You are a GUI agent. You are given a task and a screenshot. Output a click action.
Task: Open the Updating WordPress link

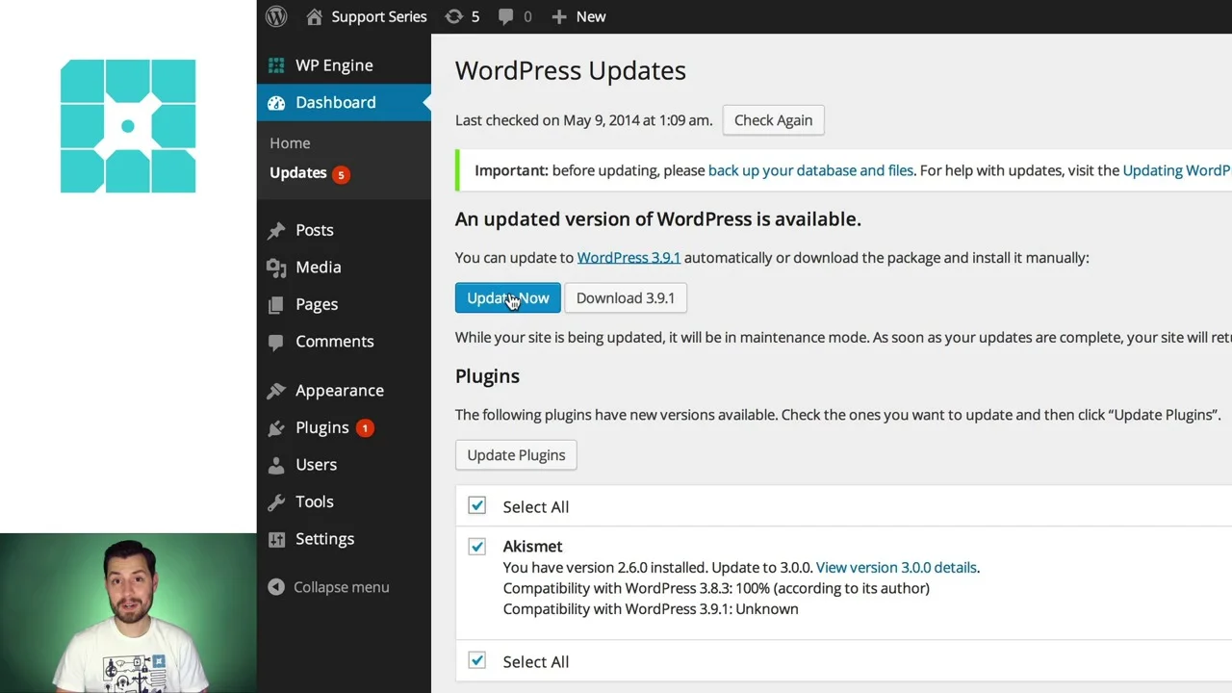click(x=1177, y=170)
